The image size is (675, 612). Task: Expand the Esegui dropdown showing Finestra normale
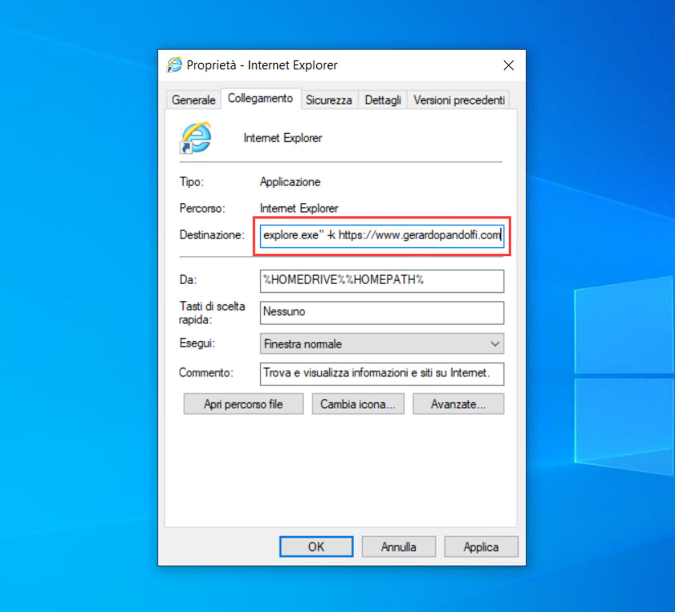coord(381,344)
